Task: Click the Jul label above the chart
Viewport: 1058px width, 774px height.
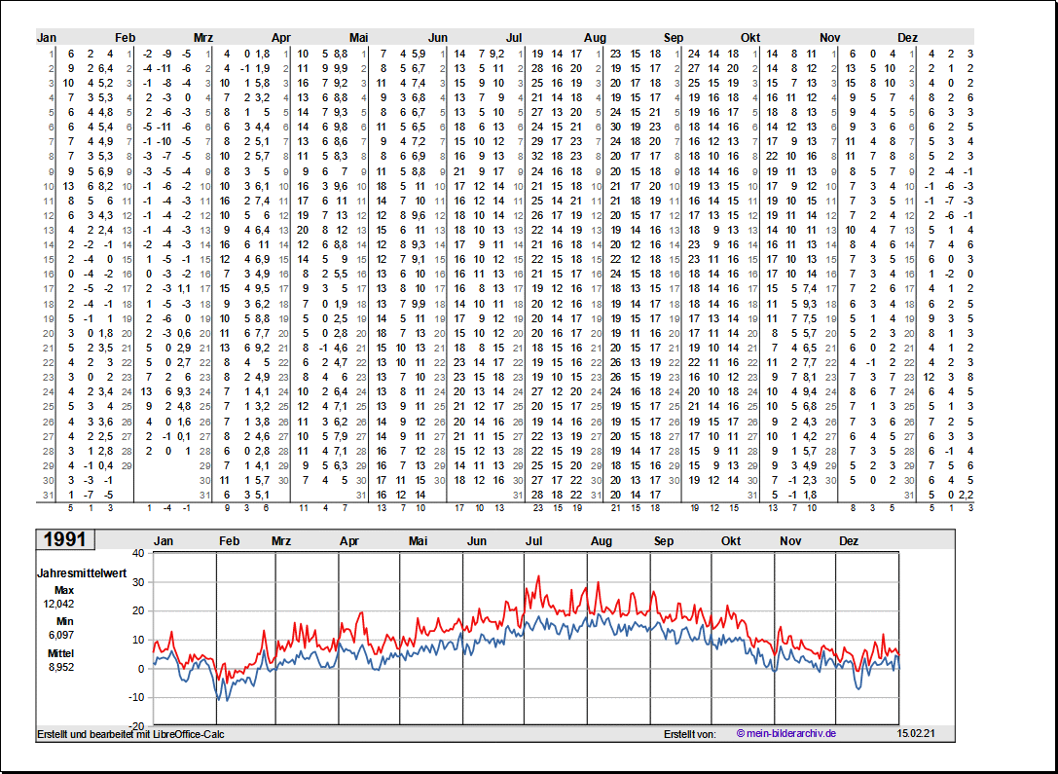Action: point(534,541)
